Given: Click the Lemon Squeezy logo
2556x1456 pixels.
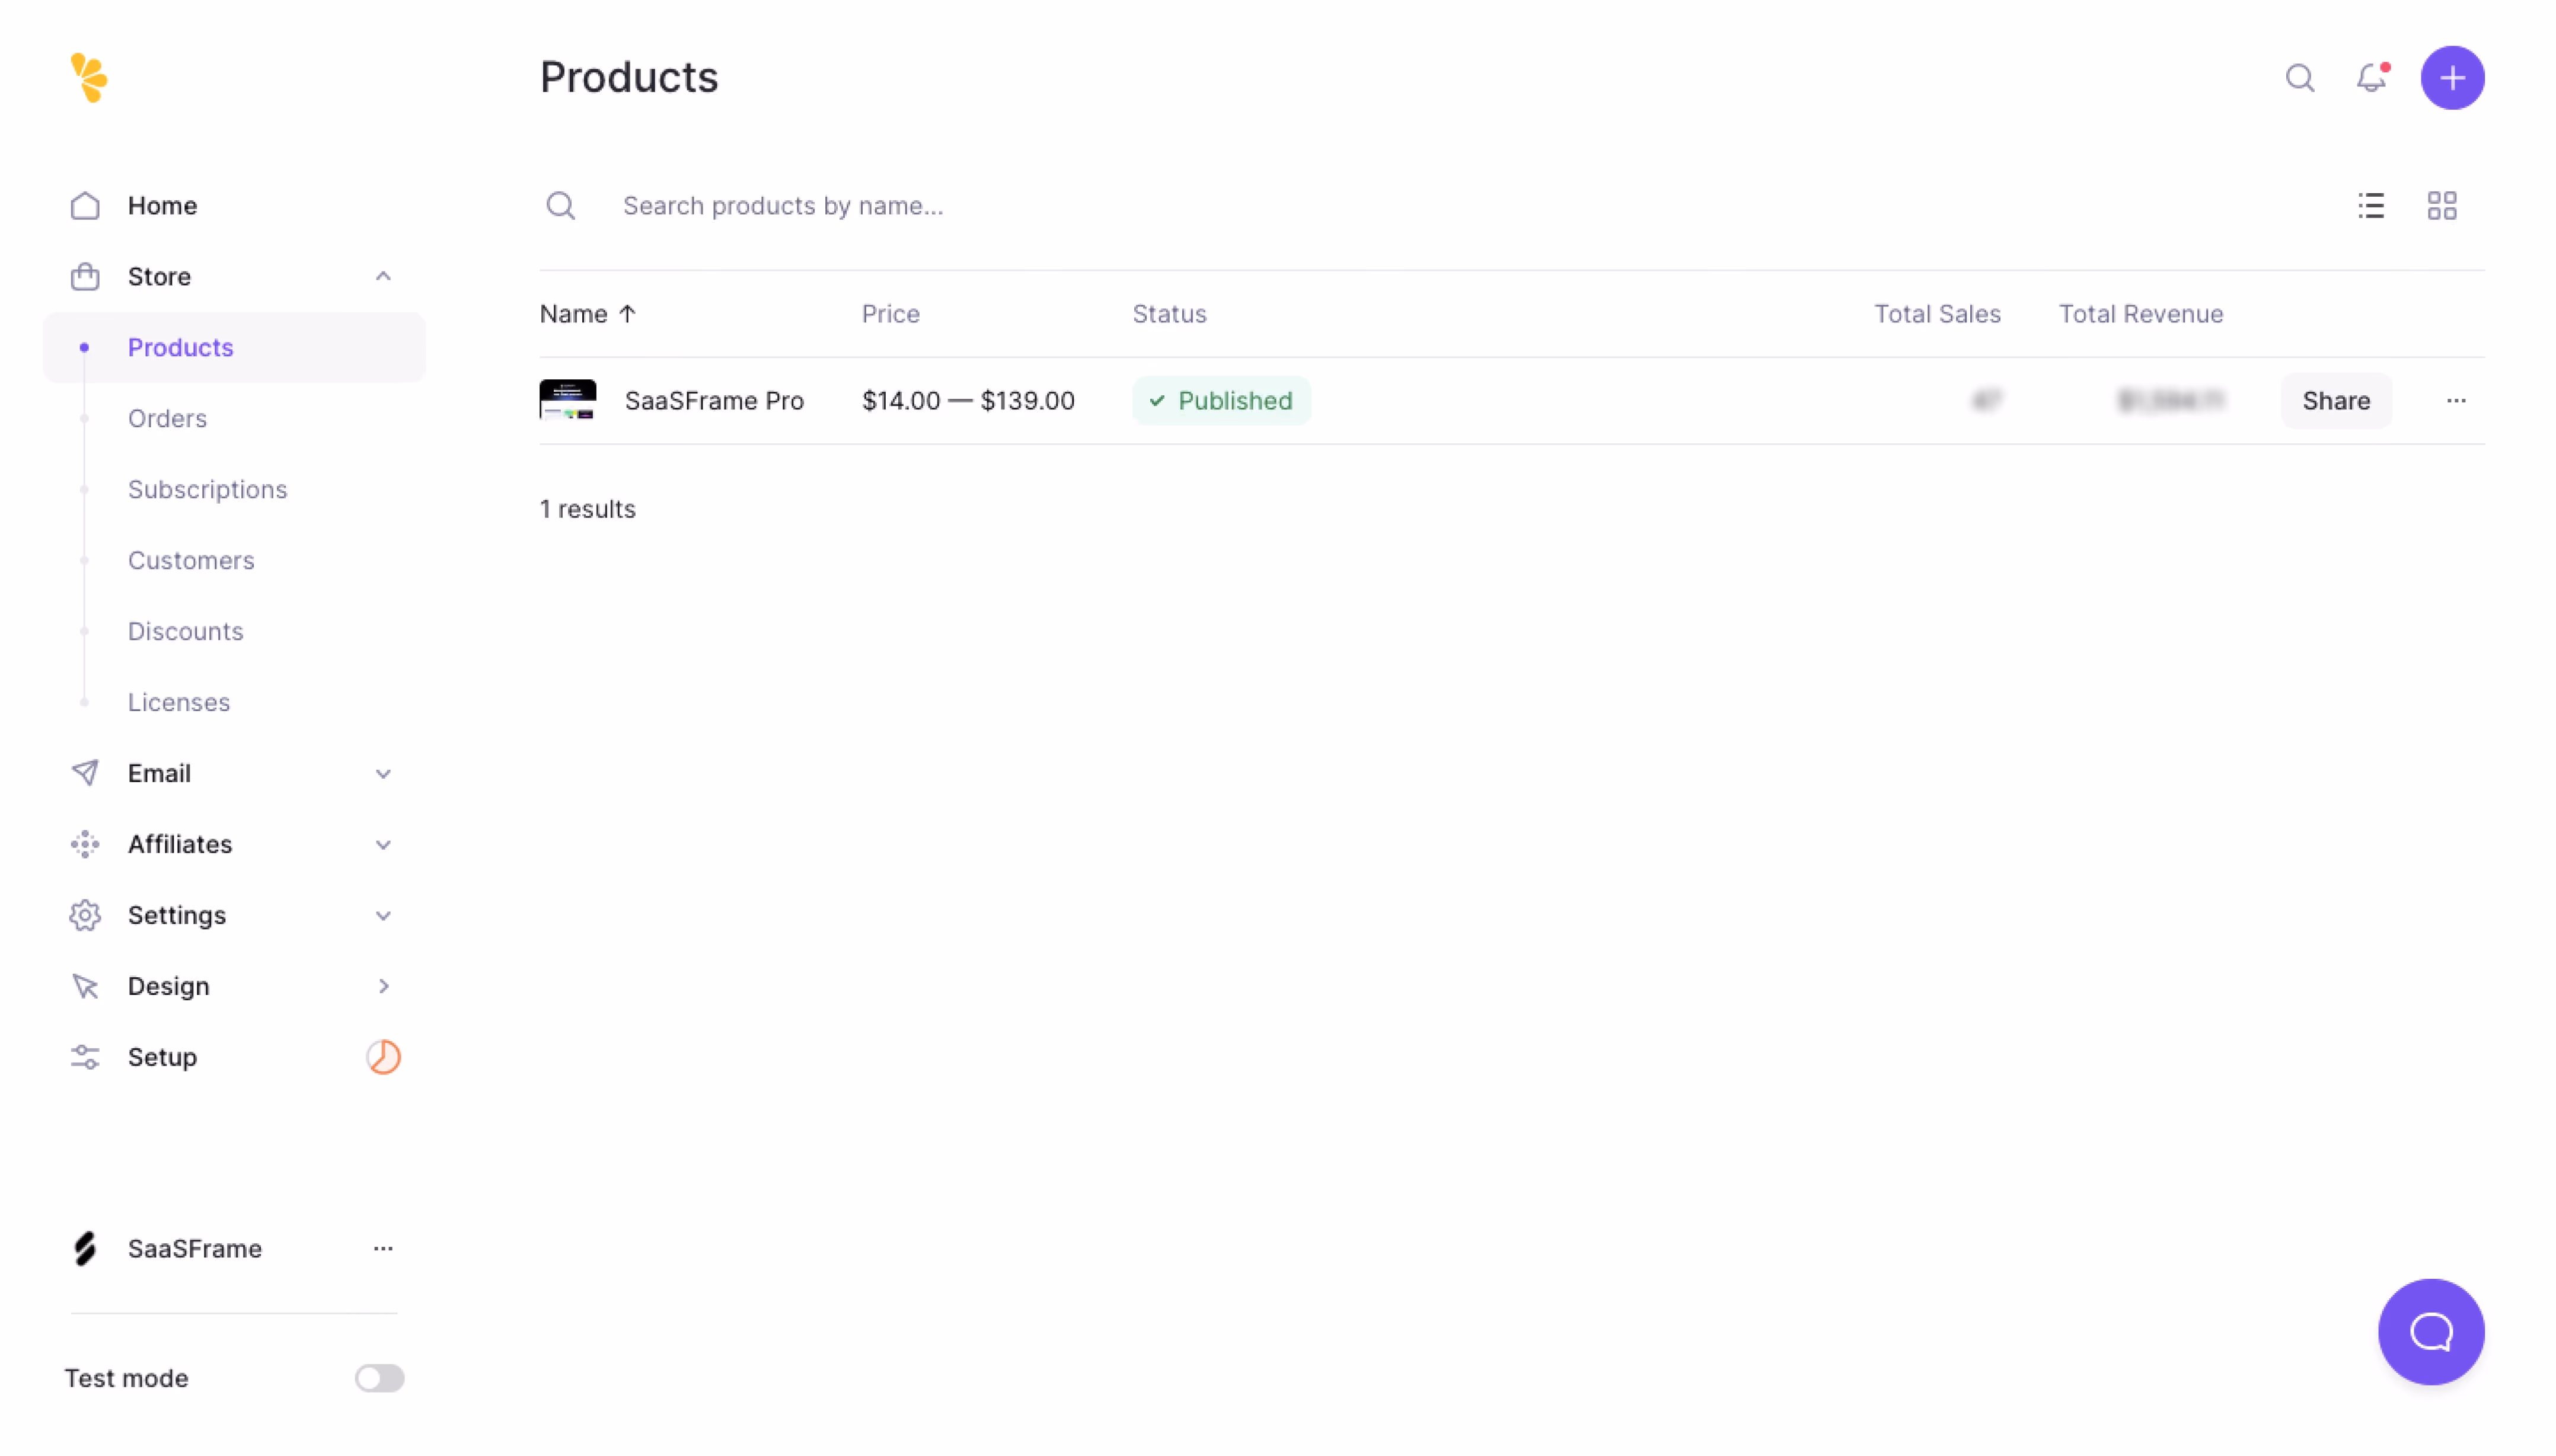Looking at the screenshot, I should click(x=89, y=78).
